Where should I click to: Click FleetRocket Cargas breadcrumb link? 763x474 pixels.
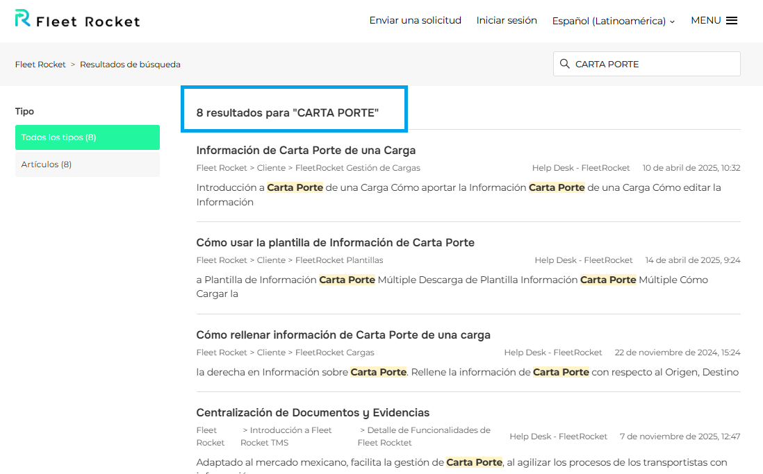(335, 353)
